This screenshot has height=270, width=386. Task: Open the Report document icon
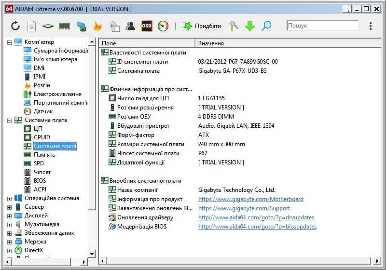(x=31, y=26)
